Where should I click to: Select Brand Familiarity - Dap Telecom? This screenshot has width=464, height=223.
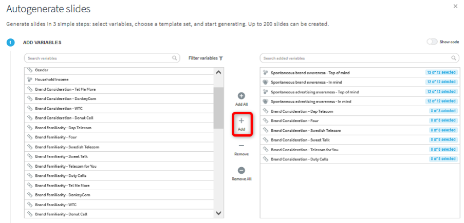coord(119,128)
